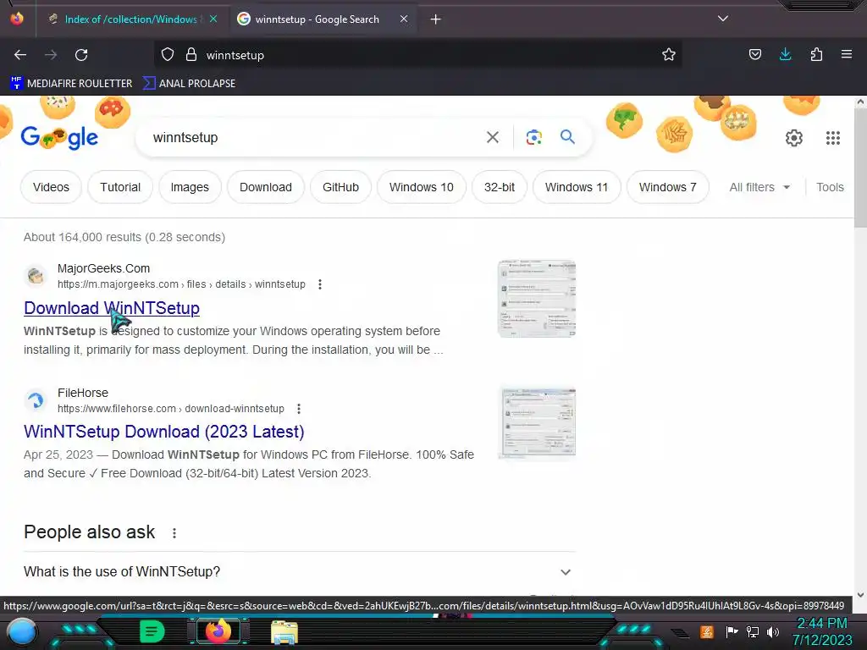867x650 pixels.
Task: Open the MajorGeeks result thumbnail
Action: (x=537, y=299)
